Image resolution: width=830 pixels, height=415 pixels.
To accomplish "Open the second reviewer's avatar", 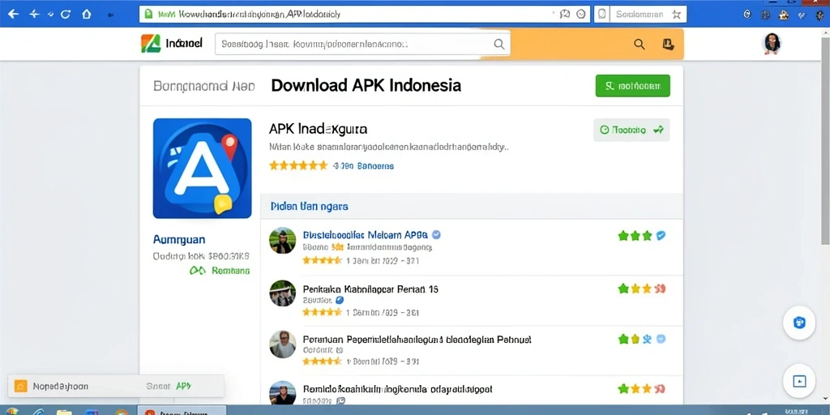I will coord(283,293).
